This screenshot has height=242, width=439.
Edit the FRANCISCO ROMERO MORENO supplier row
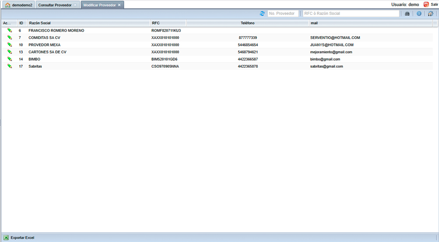9,31
